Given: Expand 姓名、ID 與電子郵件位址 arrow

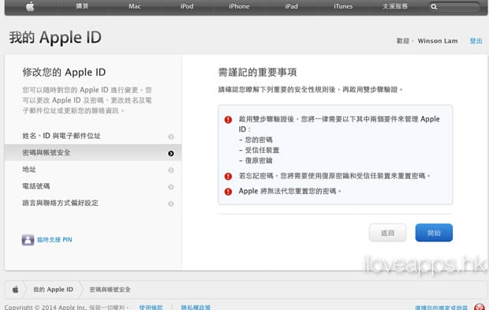Looking at the screenshot, I should pyautogui.click(x=171, y=136).
